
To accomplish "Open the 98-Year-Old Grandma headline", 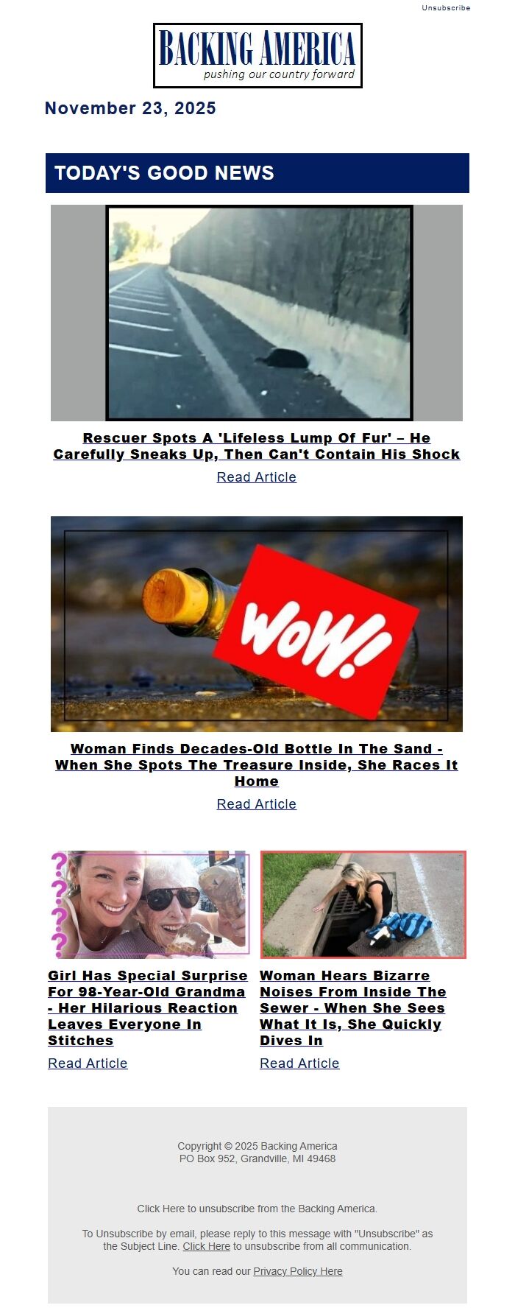I will pos(148,1008).
